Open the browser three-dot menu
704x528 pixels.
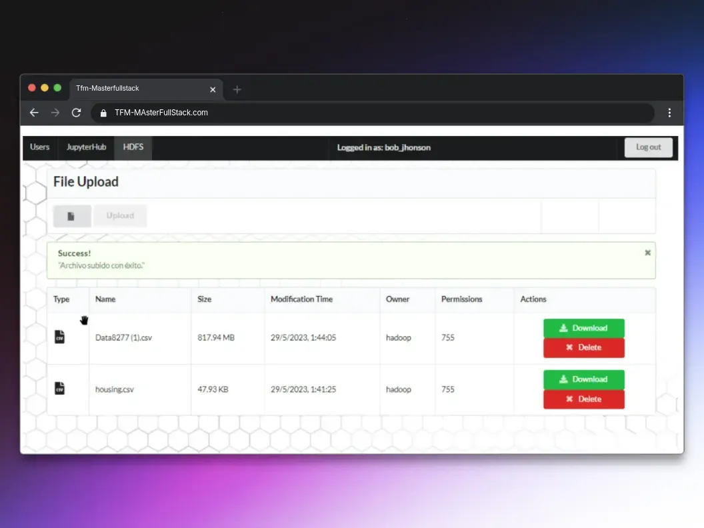(669, 113)
